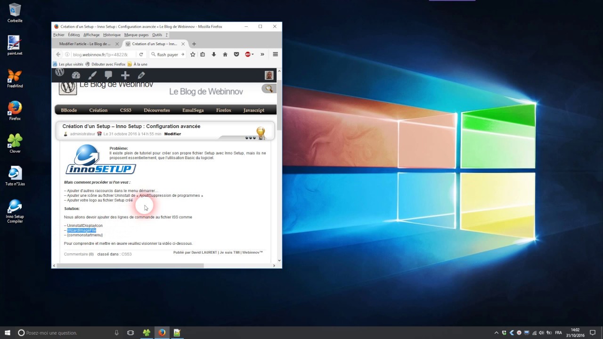The image size is (603, 339).
Task: Open the taskbar clock showing 14:02
Action: point(575,332)
